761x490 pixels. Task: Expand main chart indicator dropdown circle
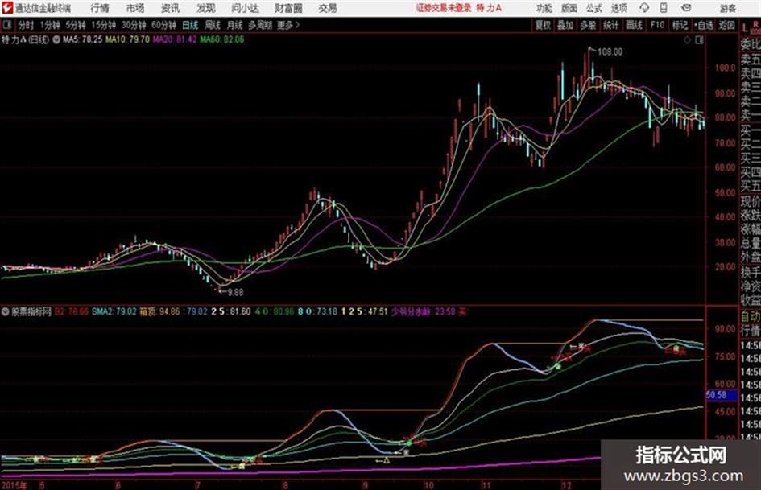56,39
